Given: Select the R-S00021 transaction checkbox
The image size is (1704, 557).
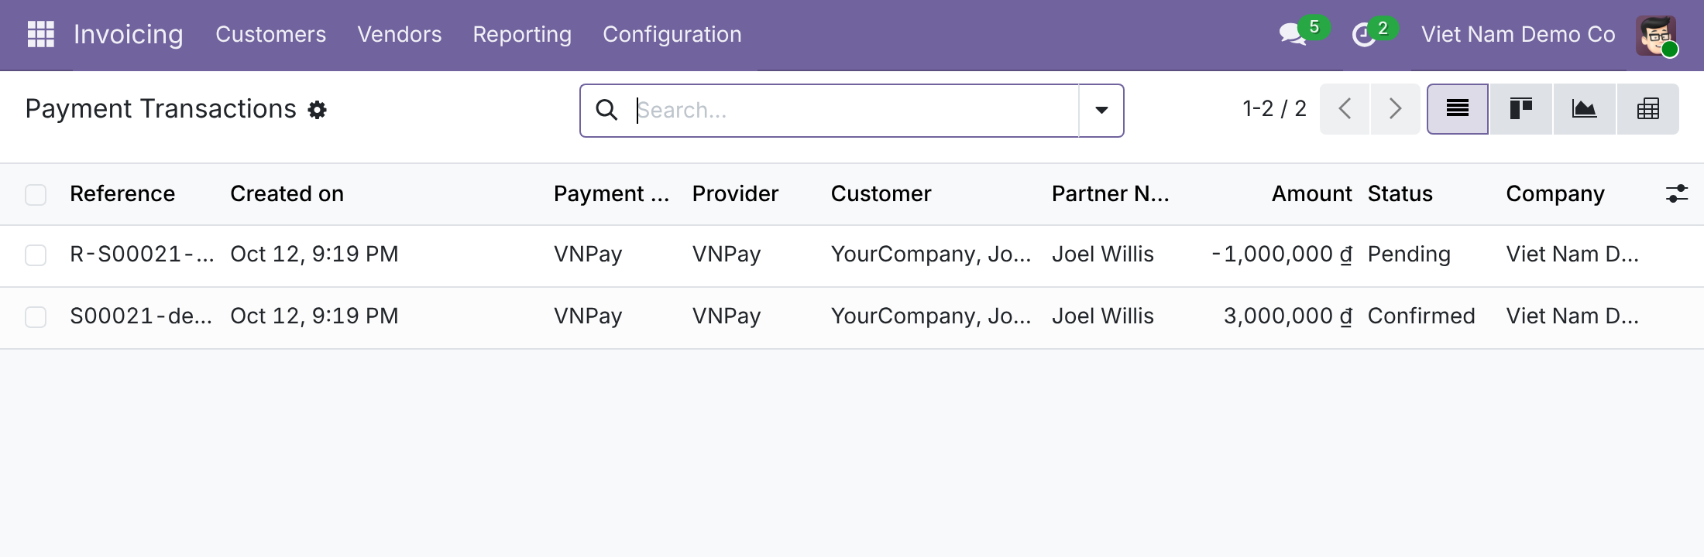Looking at the screenshot, I should (36, 255).
